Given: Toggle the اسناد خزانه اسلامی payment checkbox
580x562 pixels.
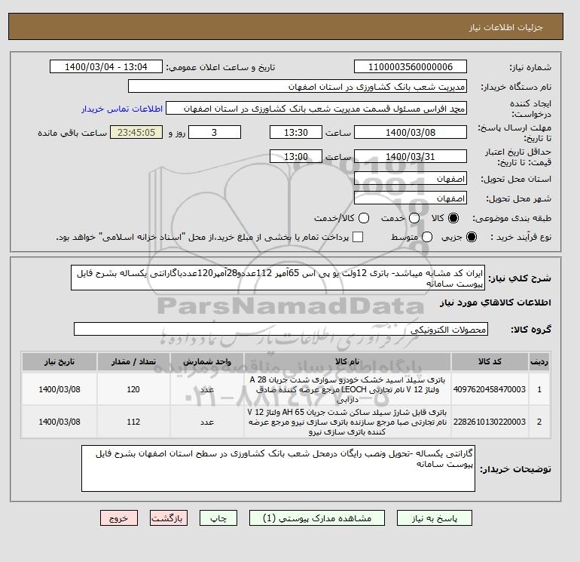Looking at the screenshot, I should pyautogui.click(x=358, y=237).
